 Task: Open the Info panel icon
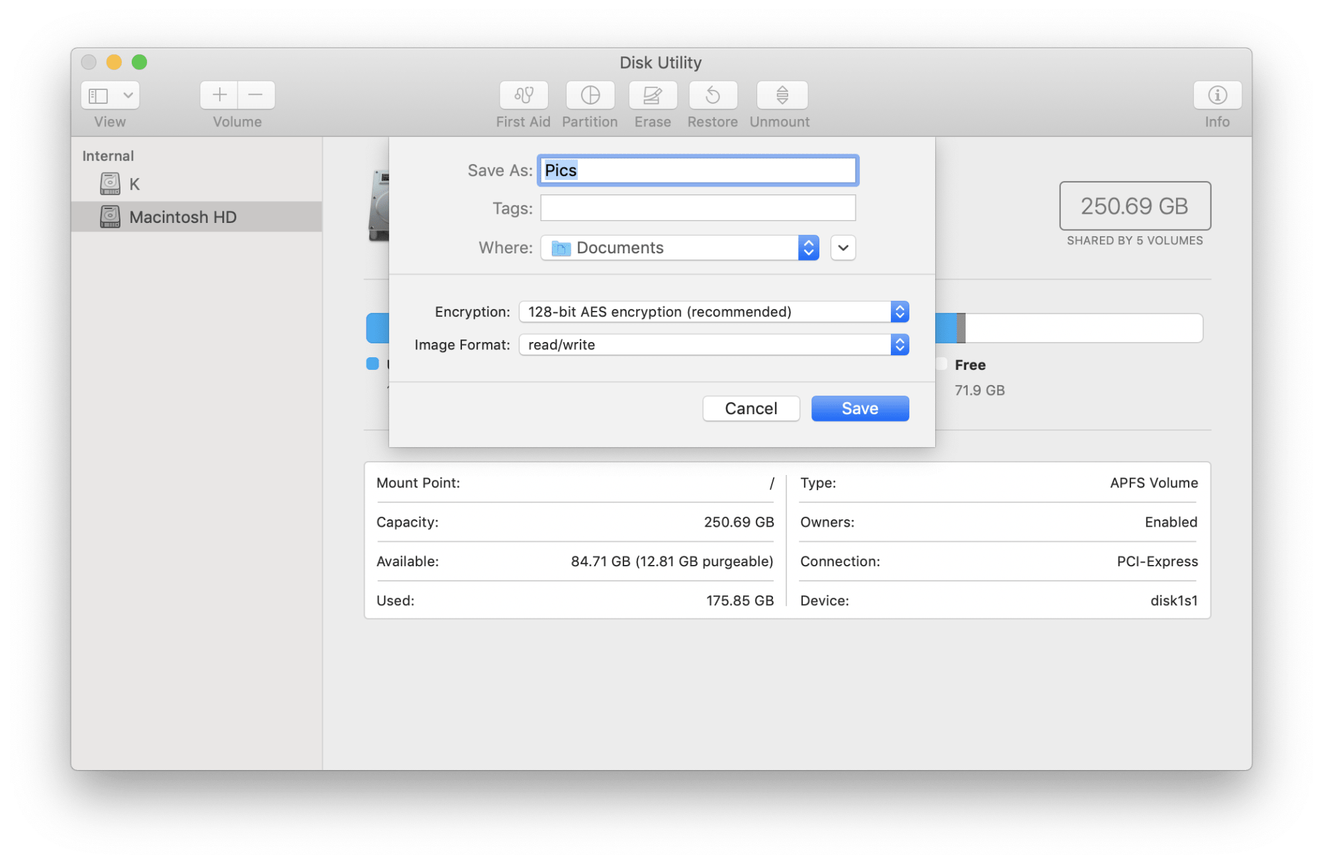click(x=1217, y=95)
